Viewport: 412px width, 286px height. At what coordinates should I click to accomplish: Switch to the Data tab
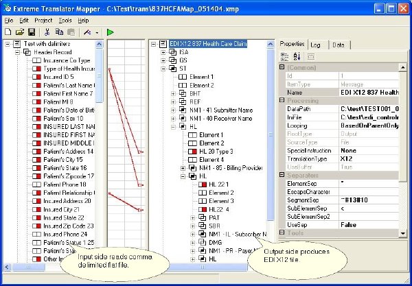tap(339, 45)
